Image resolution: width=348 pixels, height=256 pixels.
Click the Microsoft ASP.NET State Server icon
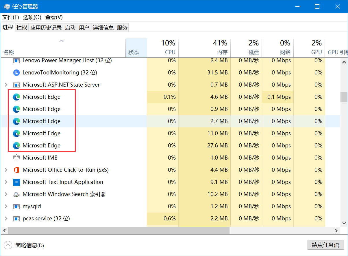[16, 85]
